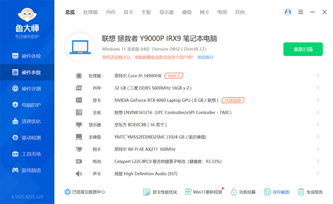Viewport: 333px width, 204px height.
Task: Click the 英特尔 Core i9-14900HX text
Action: 138,76
